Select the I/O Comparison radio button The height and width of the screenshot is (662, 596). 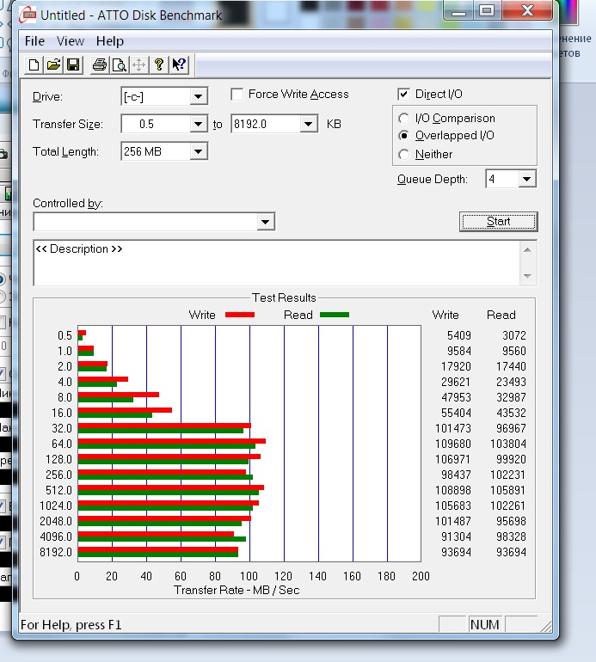(404, 119)
